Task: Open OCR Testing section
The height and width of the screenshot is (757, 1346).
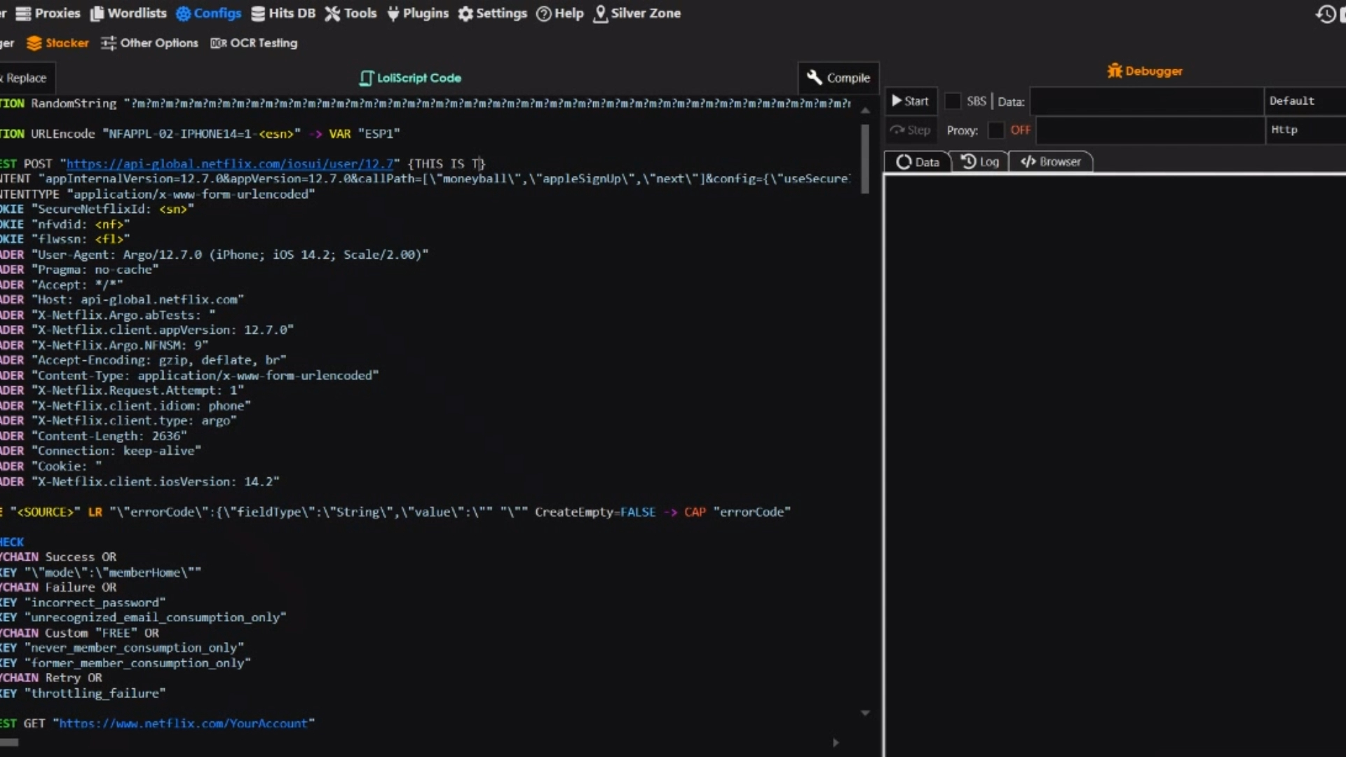Action: (254, 43)
